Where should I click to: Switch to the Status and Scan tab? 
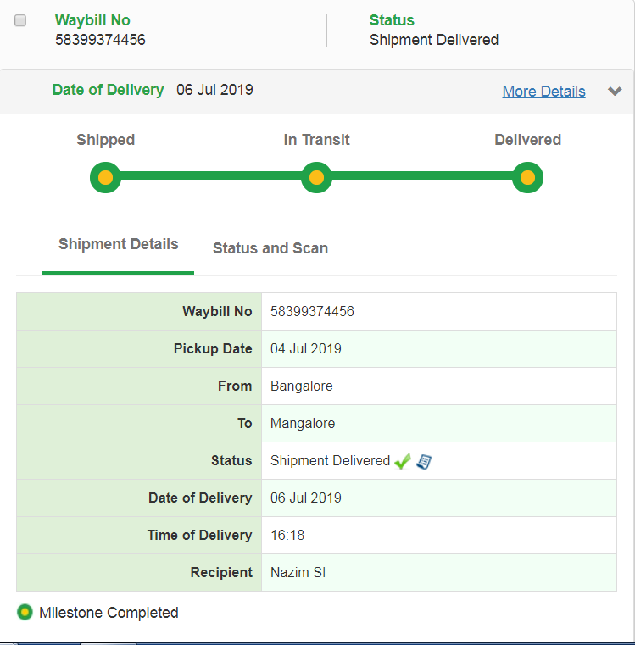(x=270, y=248)
